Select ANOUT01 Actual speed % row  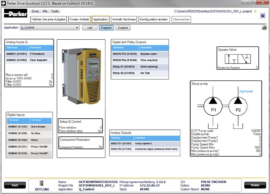point(145,144)
